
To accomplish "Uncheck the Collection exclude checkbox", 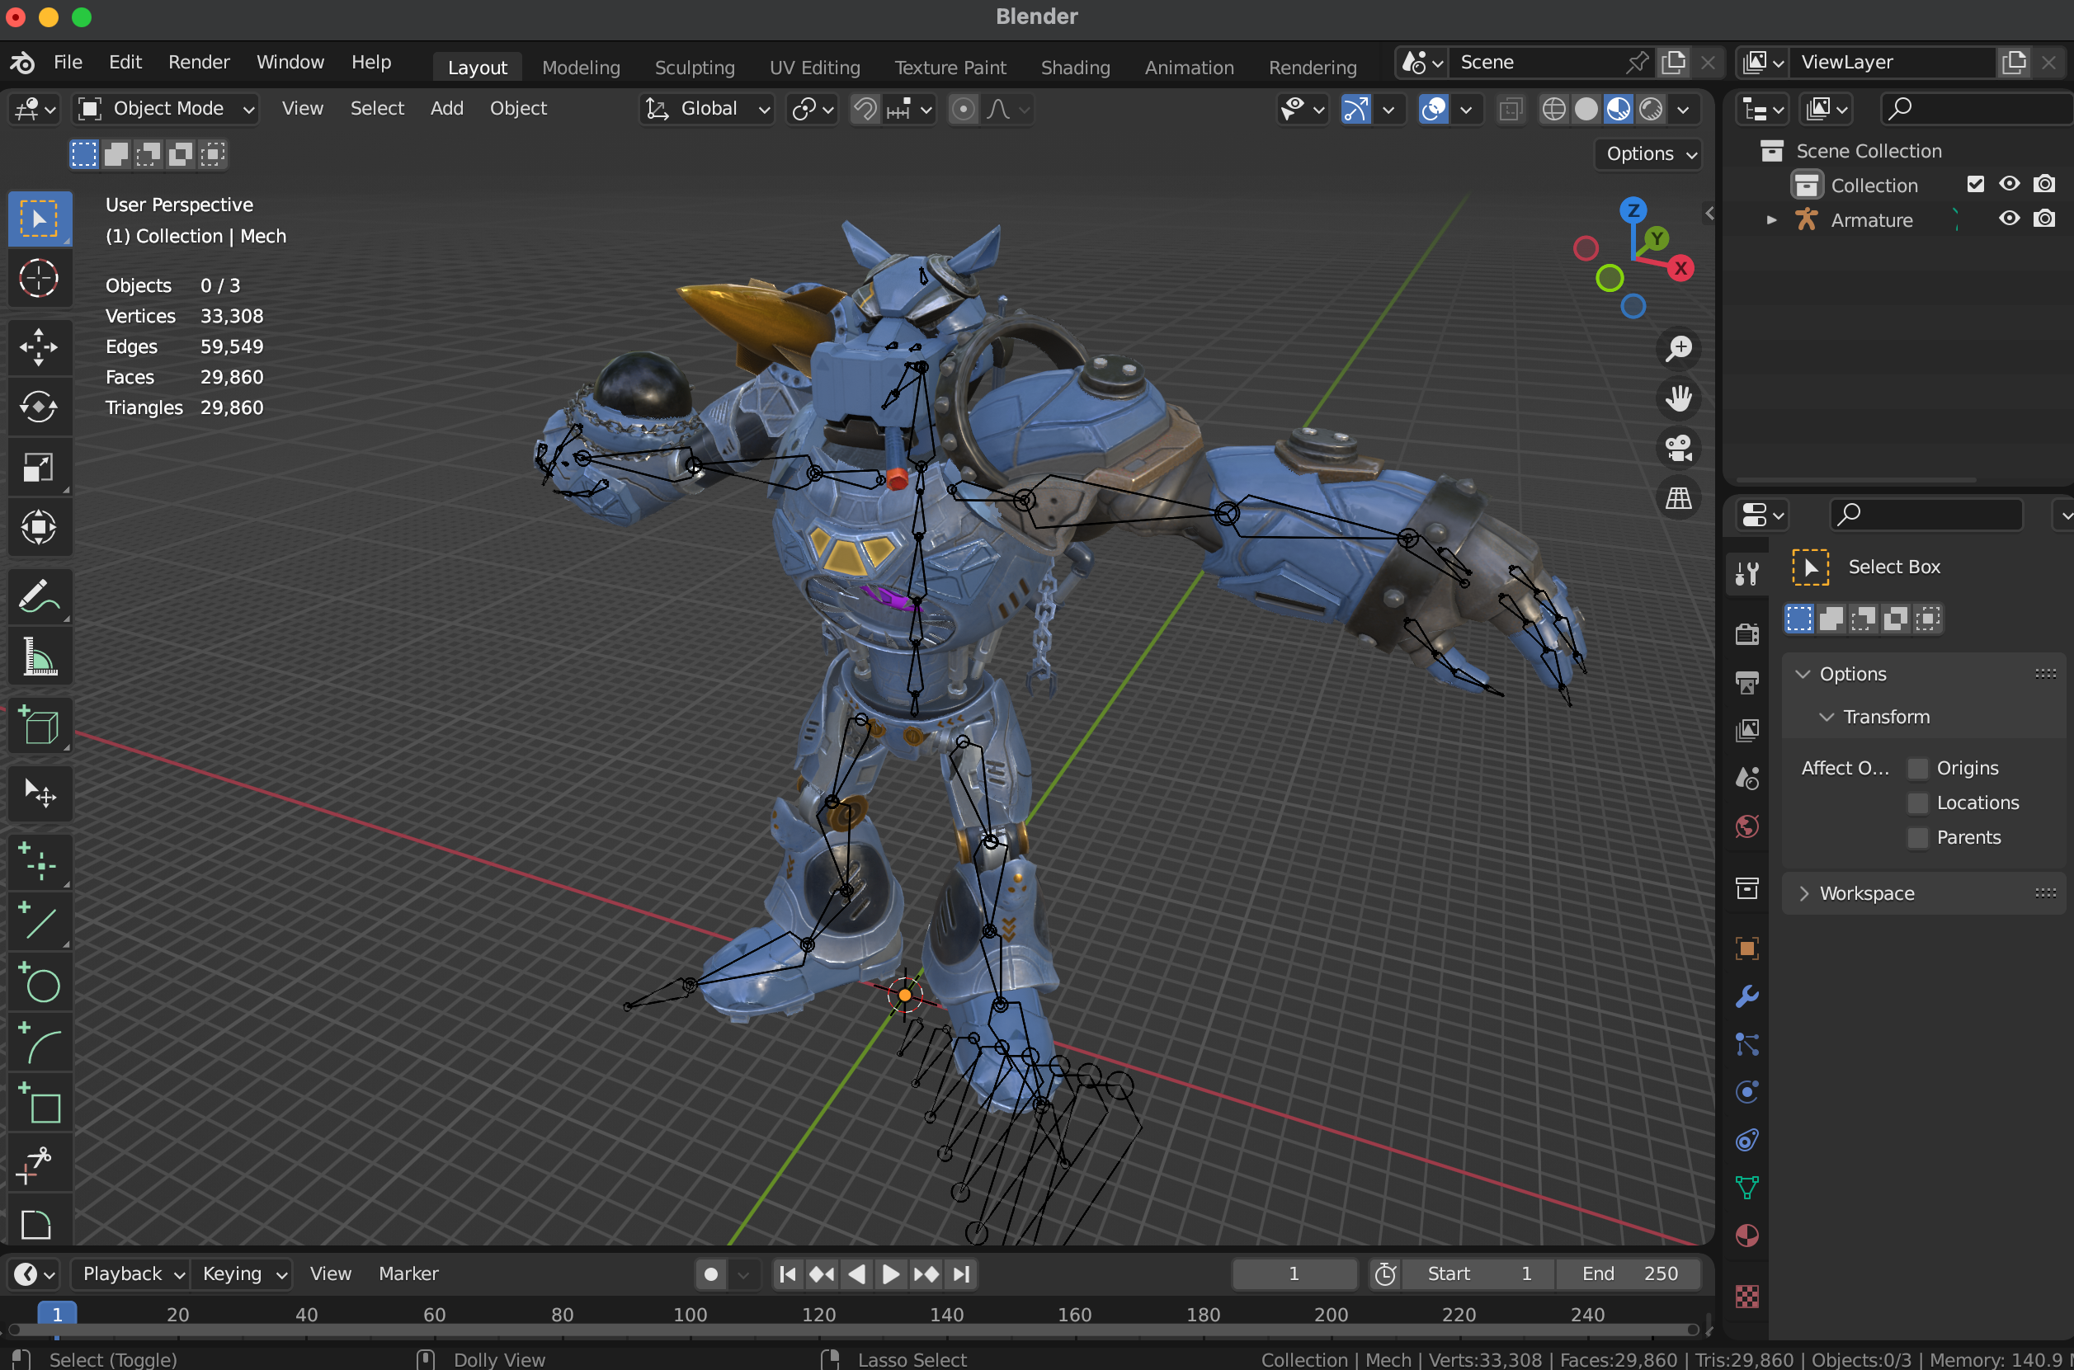I will pos(1975,185).
